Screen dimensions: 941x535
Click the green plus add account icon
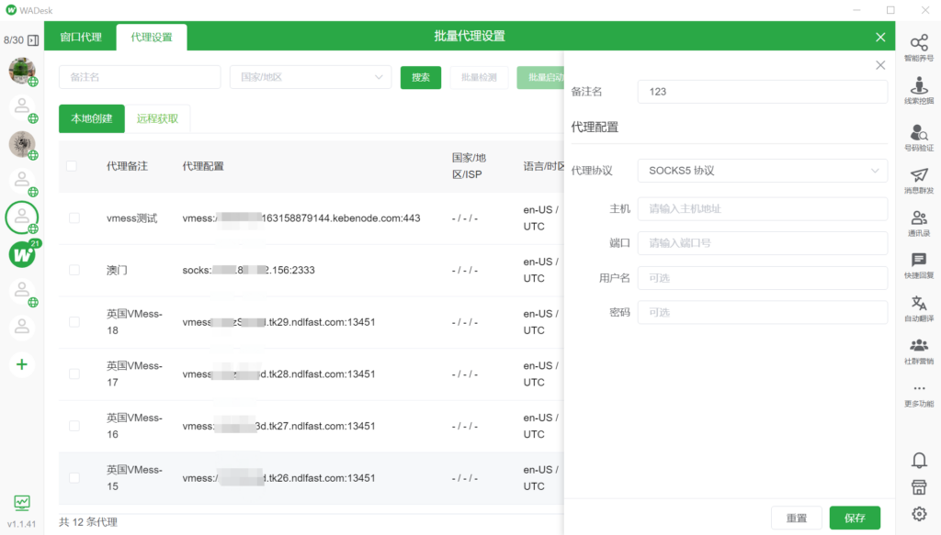(22, 364)
